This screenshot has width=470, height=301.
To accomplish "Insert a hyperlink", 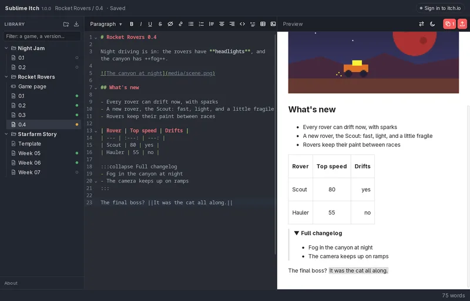I will click(180, 24).
